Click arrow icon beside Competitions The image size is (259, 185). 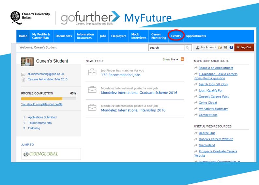coord(196,115)
